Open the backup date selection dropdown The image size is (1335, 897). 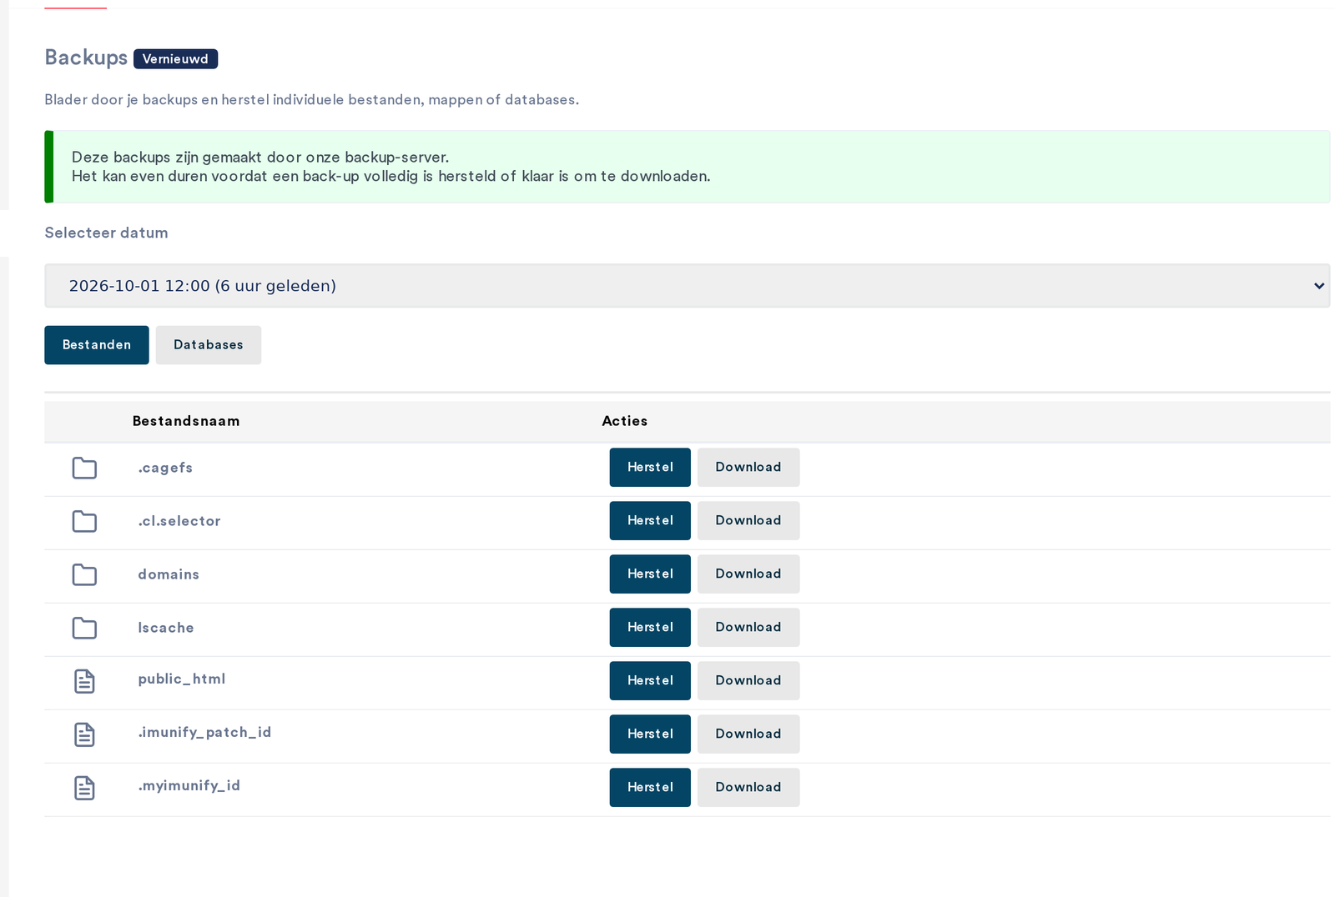[687, 286]
